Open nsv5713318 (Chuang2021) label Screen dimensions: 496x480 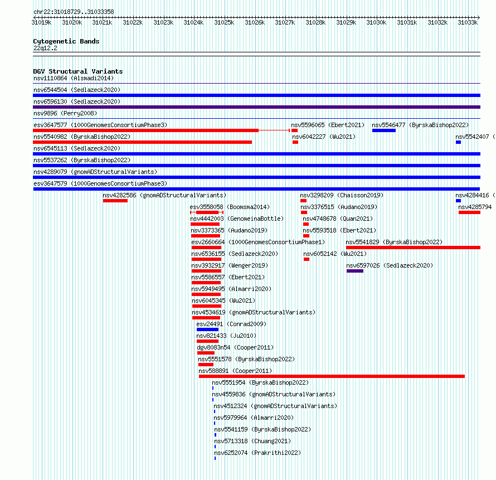tap(252, 441)
